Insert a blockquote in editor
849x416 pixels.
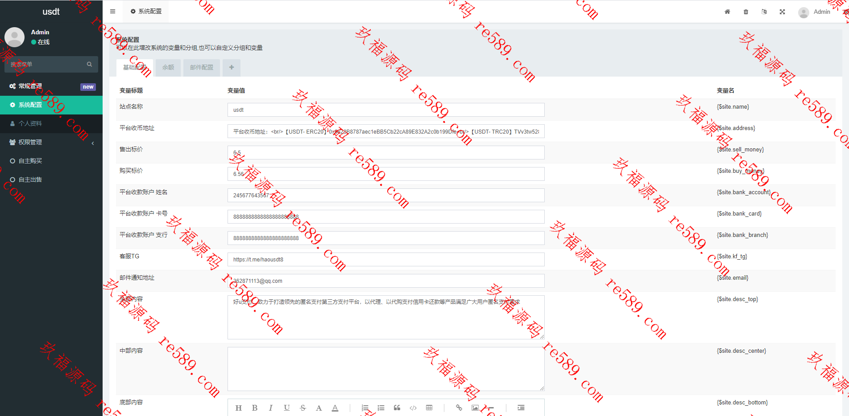397,408
